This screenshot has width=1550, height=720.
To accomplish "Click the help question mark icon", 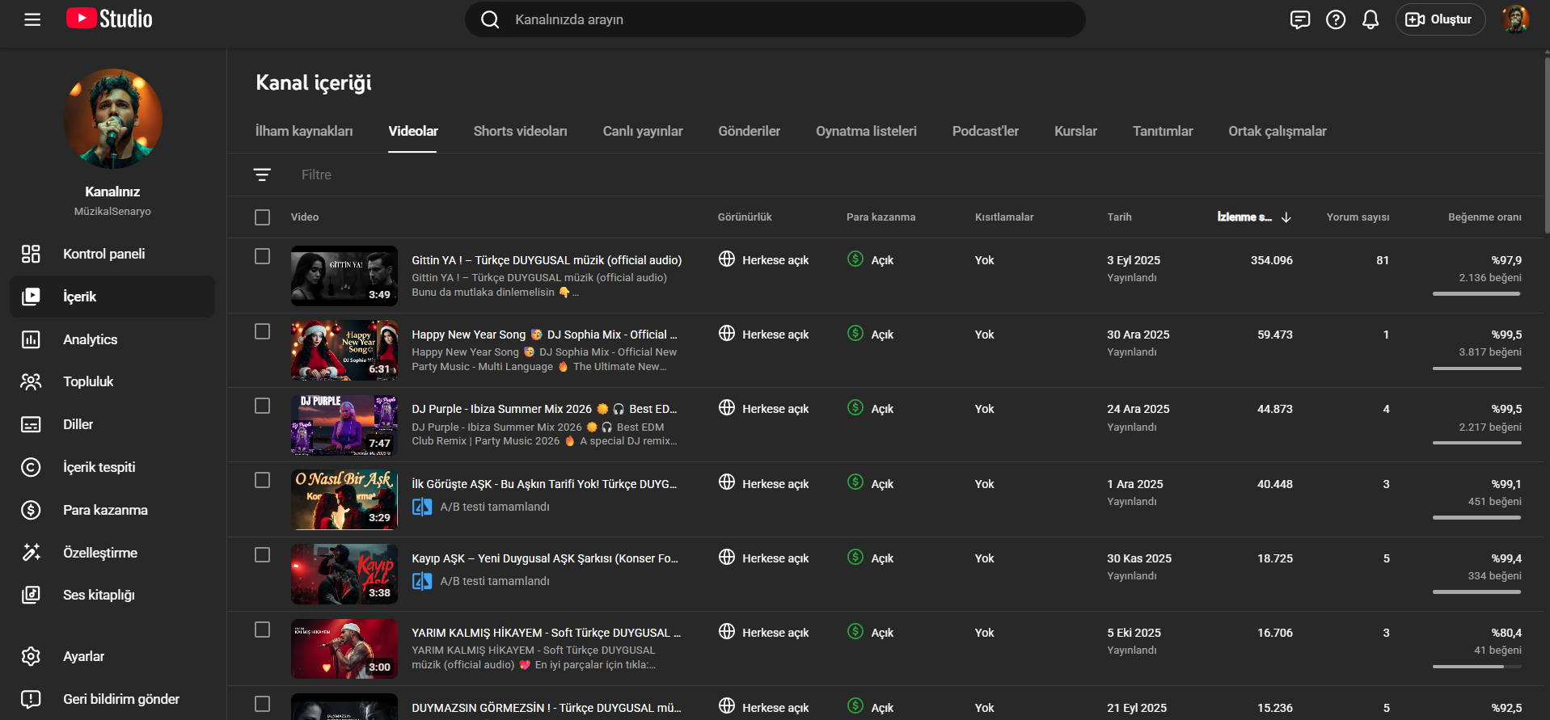I will (1336, 19).
